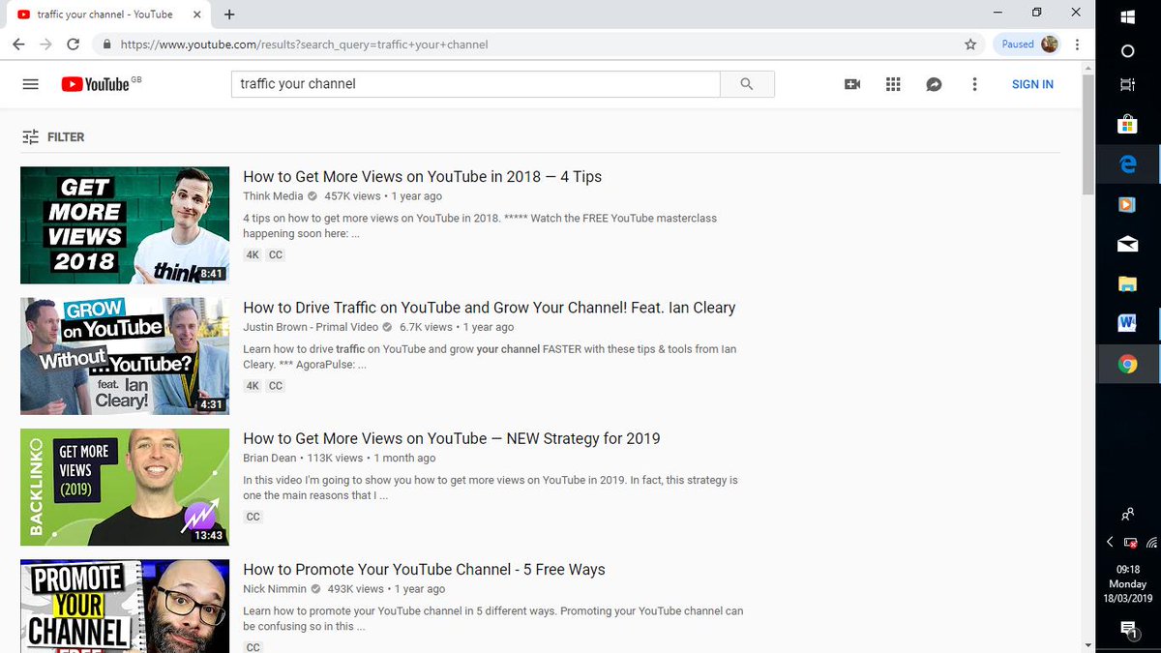Viewport: 1161px width, 653px height.
Task: Click the search magnifier button
Action: click(x=747, y=84)
